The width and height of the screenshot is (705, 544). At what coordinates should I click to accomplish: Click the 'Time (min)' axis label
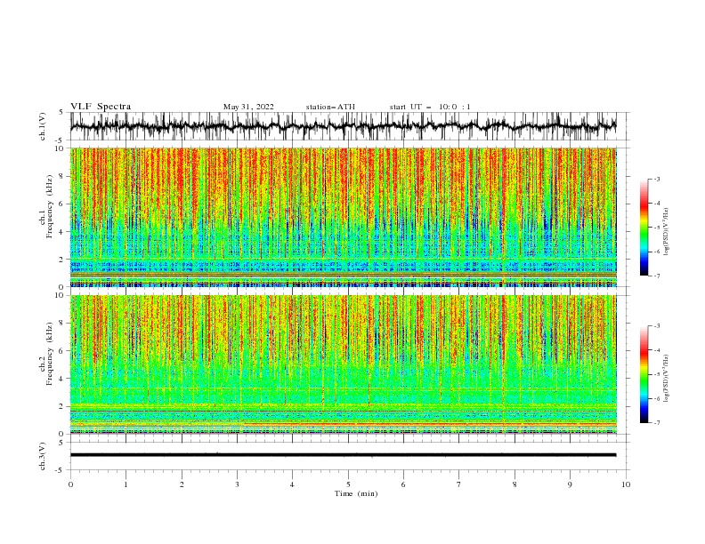(x=356, y=493)
